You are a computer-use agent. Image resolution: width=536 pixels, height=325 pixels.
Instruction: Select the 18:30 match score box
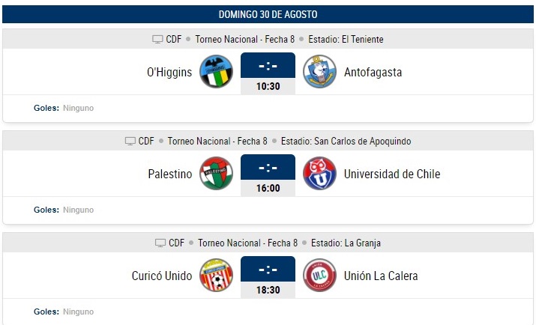pos(268,277)
